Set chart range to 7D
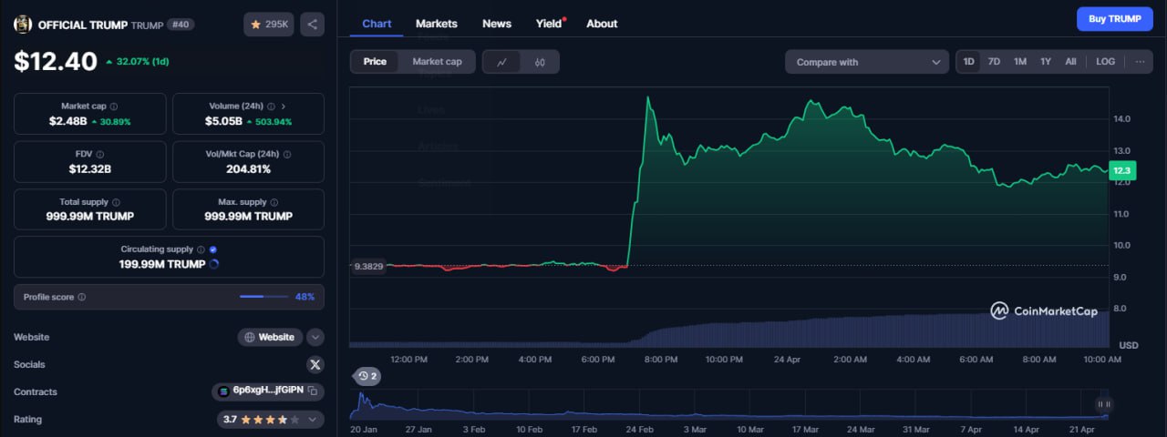 995,62
